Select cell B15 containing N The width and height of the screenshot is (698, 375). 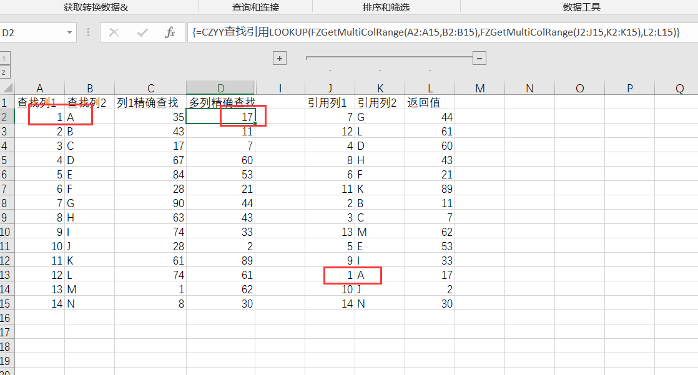pos(89,304)
